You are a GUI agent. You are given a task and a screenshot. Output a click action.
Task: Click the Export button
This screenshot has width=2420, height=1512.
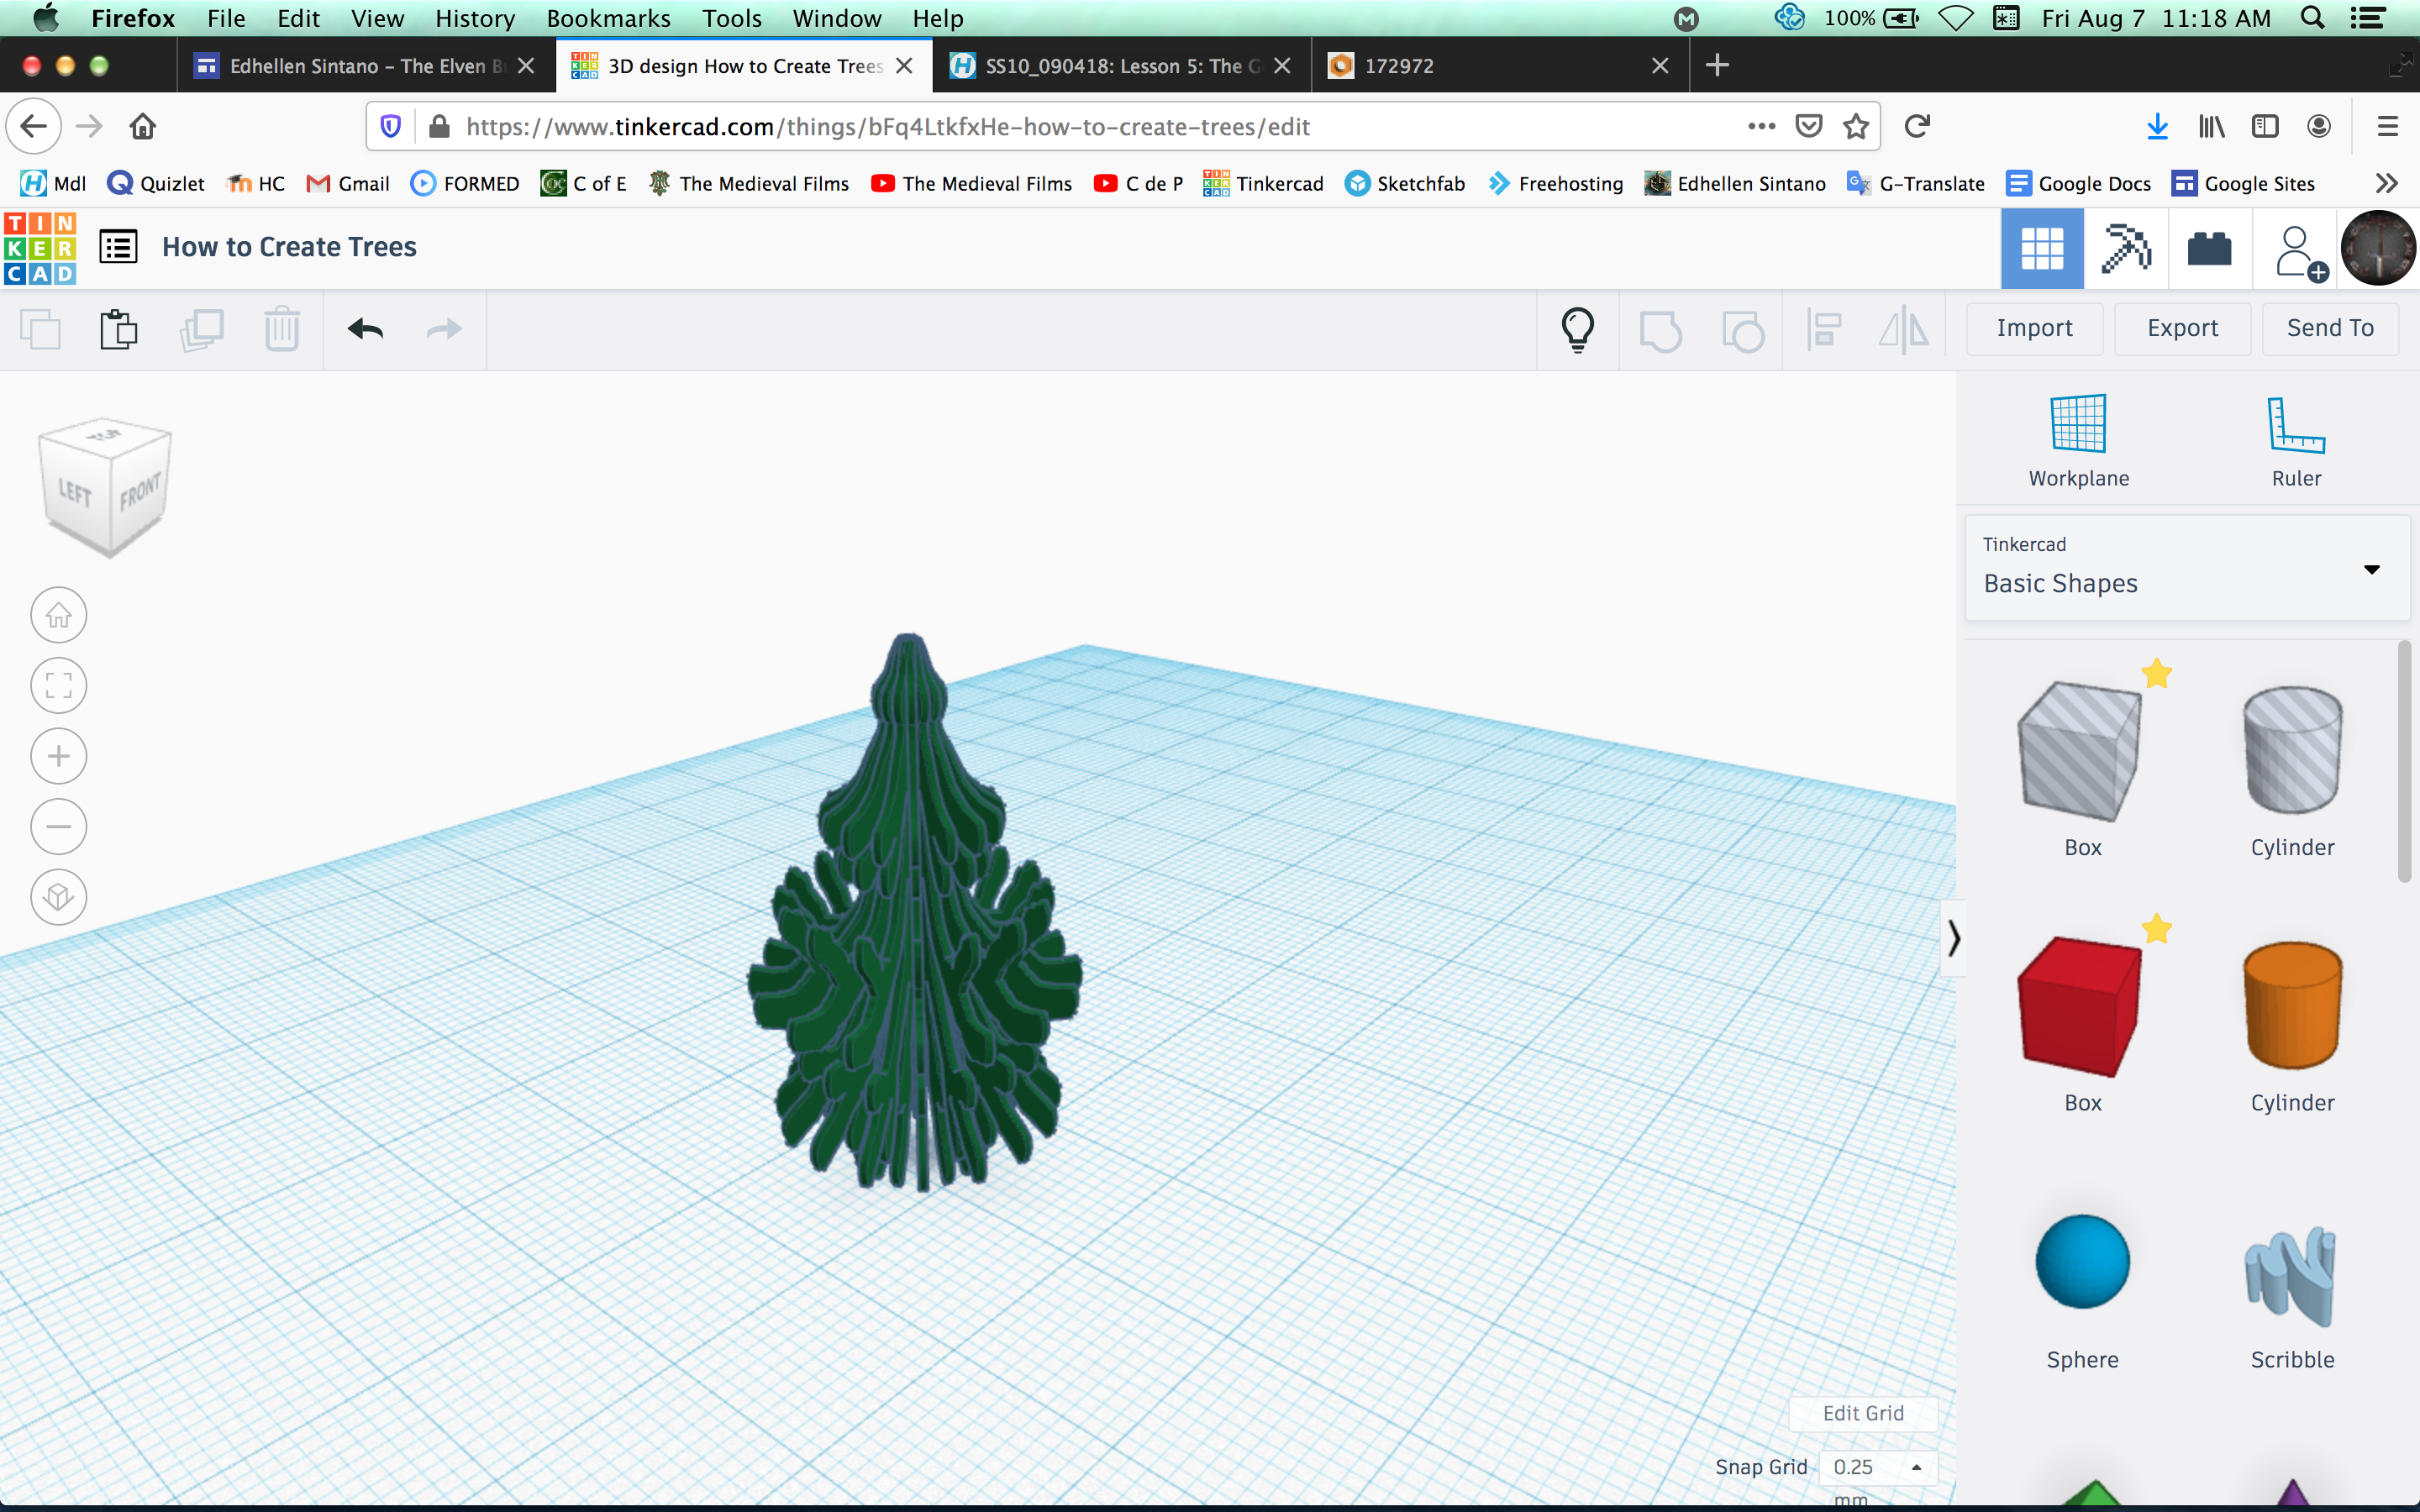coord(2182,329)
